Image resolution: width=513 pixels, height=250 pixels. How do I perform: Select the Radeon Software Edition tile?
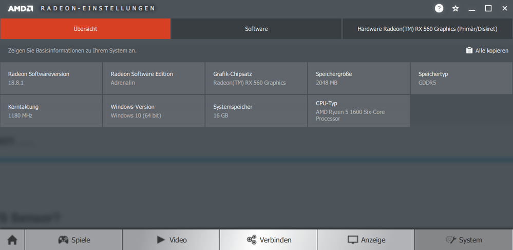(x=154, y=78)
